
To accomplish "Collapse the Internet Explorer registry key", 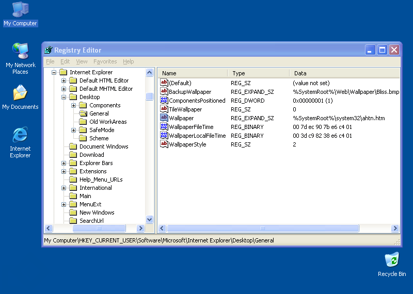I will (54, 72).
